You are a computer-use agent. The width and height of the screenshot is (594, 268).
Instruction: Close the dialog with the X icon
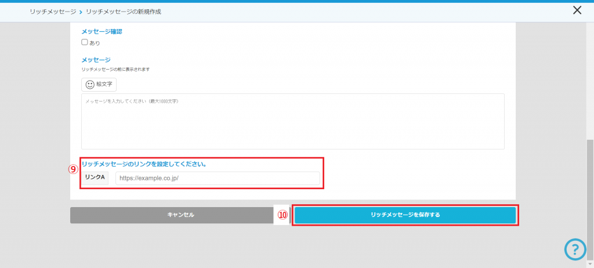[577, 10]
